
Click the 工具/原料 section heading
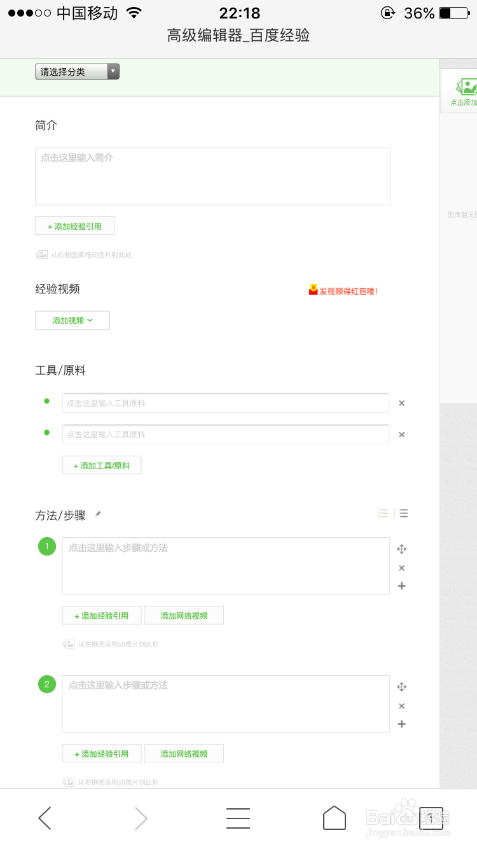(x=60, y=370)
